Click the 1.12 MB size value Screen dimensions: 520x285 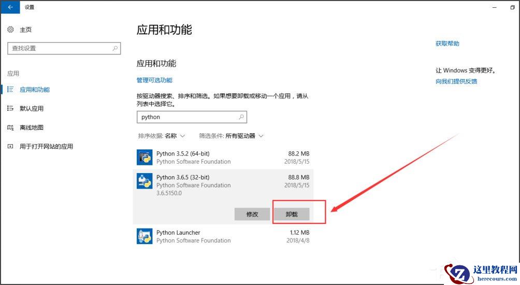coord(299,233)
